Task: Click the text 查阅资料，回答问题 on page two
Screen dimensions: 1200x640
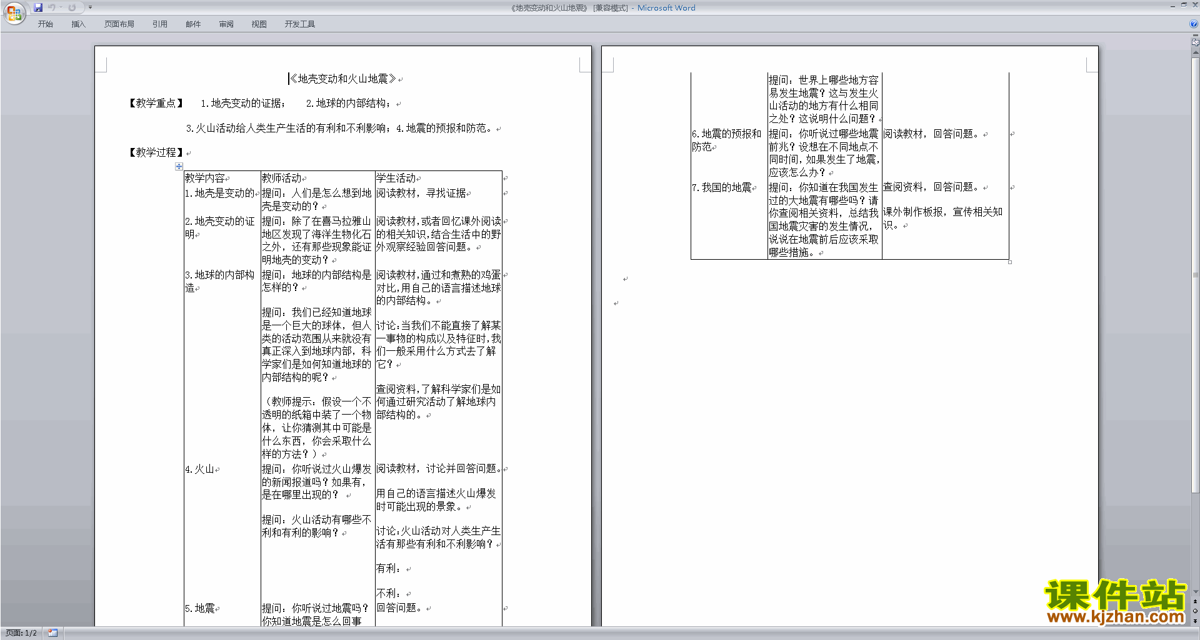Action: (932, 187)
